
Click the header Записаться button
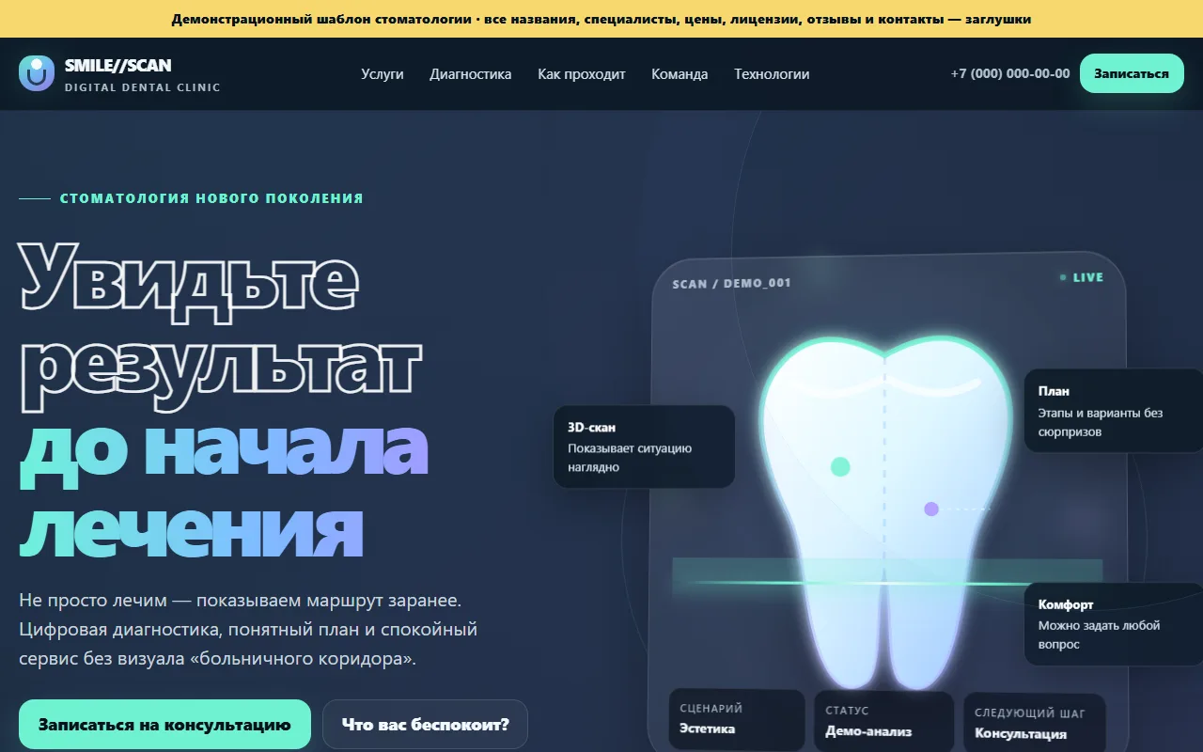coord(1132,73)
